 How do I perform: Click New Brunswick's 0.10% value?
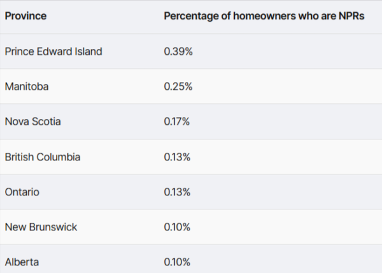(178, 227)
